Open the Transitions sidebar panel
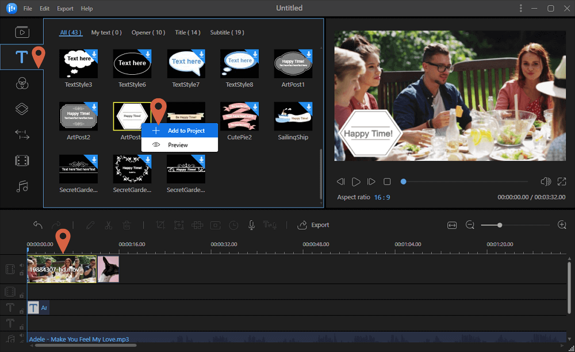575x352 pixels. pyautogui.click(x=22, y=135)
